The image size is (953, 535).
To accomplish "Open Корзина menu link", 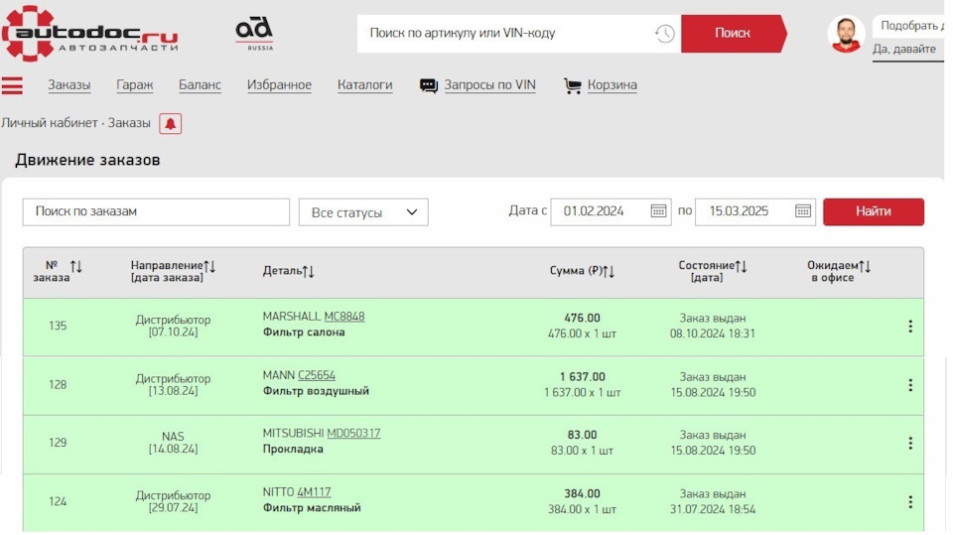I will [613, 85].
